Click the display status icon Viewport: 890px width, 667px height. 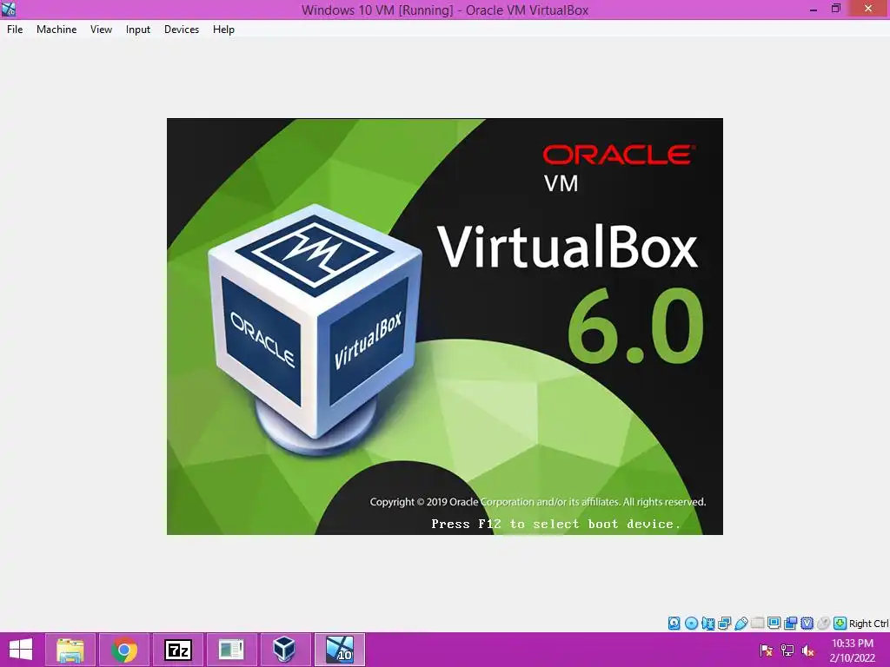pos(774,624)
